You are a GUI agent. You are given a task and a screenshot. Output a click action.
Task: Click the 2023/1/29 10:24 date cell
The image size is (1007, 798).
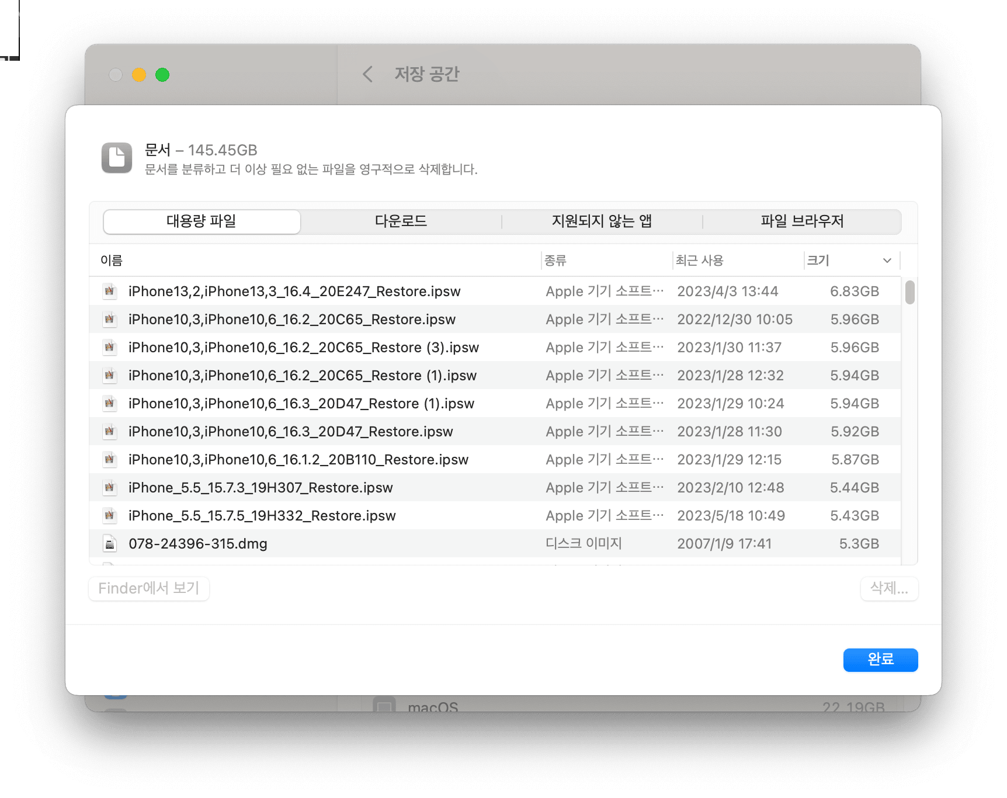730,403
